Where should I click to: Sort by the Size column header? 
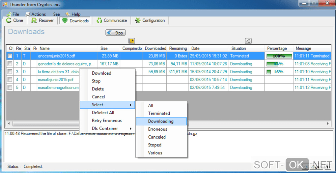coord(109,49)
